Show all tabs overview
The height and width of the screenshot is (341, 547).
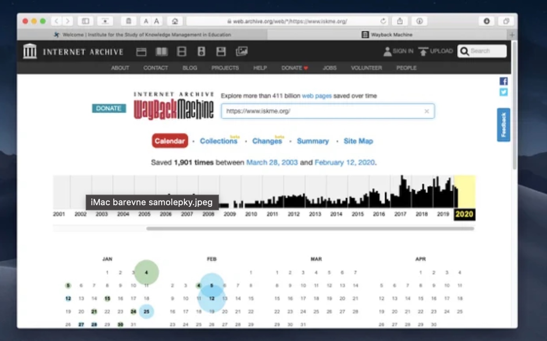coord(506,21)
